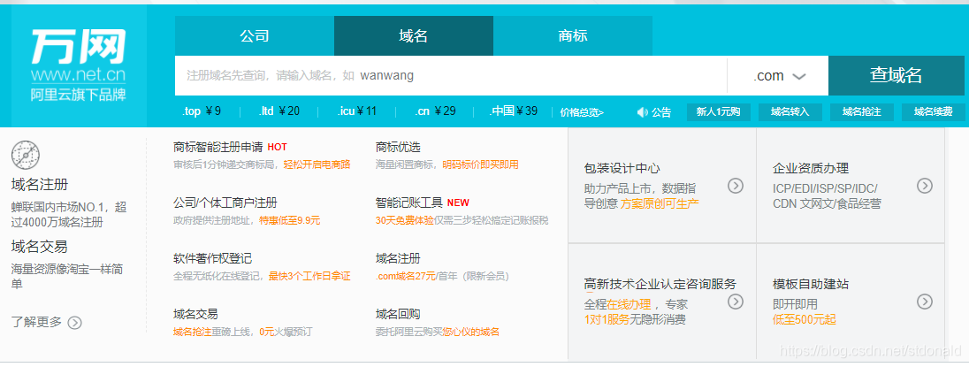This screenshot has height=367, width=969.
Task: Click the text 低至500元起
Action: tap(804, 320)
